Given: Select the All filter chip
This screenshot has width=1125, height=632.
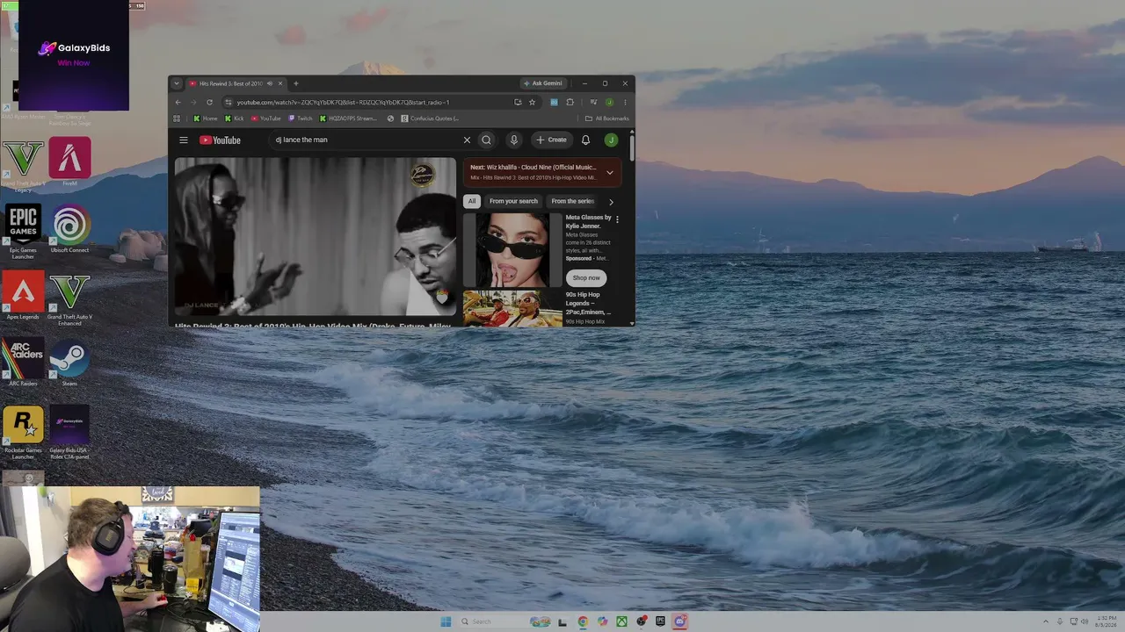Looking at the screenshot, I should tap(472, 201).
